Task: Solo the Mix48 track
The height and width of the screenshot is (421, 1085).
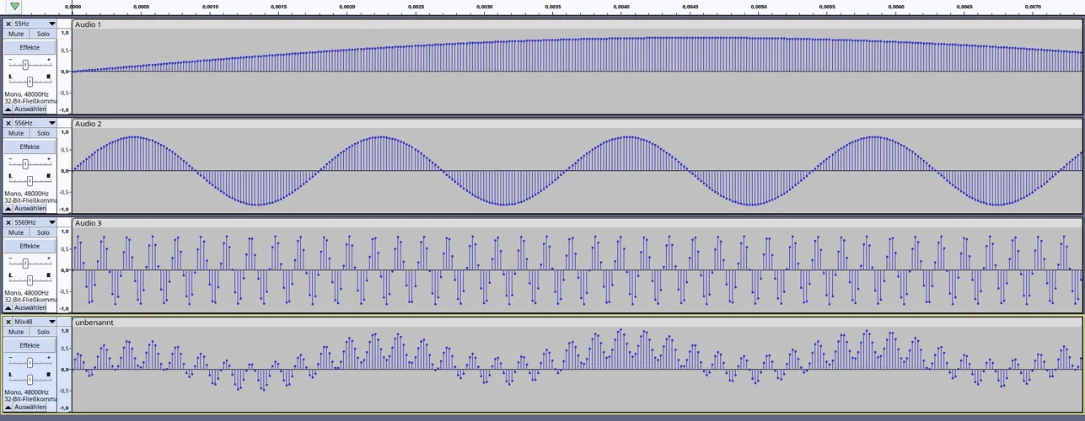Action: (43, 332)
